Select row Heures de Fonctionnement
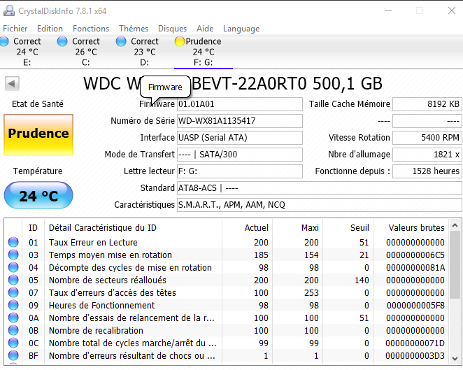The image size is (463, 370). pyautogui.click(x=227, y=306)
